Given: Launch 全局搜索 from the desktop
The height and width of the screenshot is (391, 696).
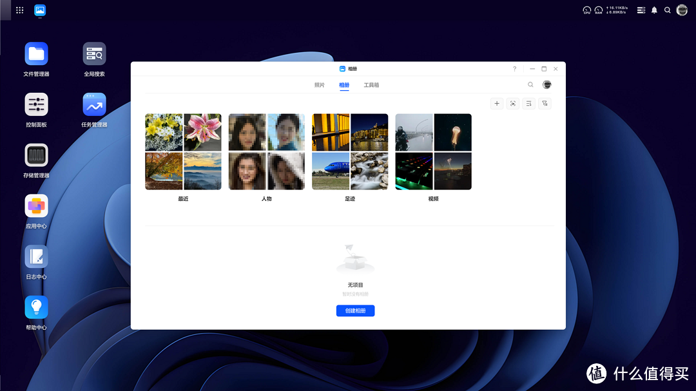Looking at the screenshot, I should (94, 54).
